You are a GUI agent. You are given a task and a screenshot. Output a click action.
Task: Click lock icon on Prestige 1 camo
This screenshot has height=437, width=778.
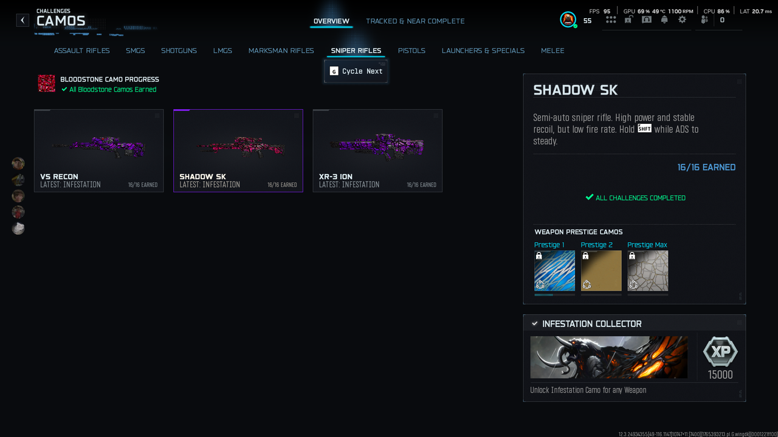coord(539,256)
